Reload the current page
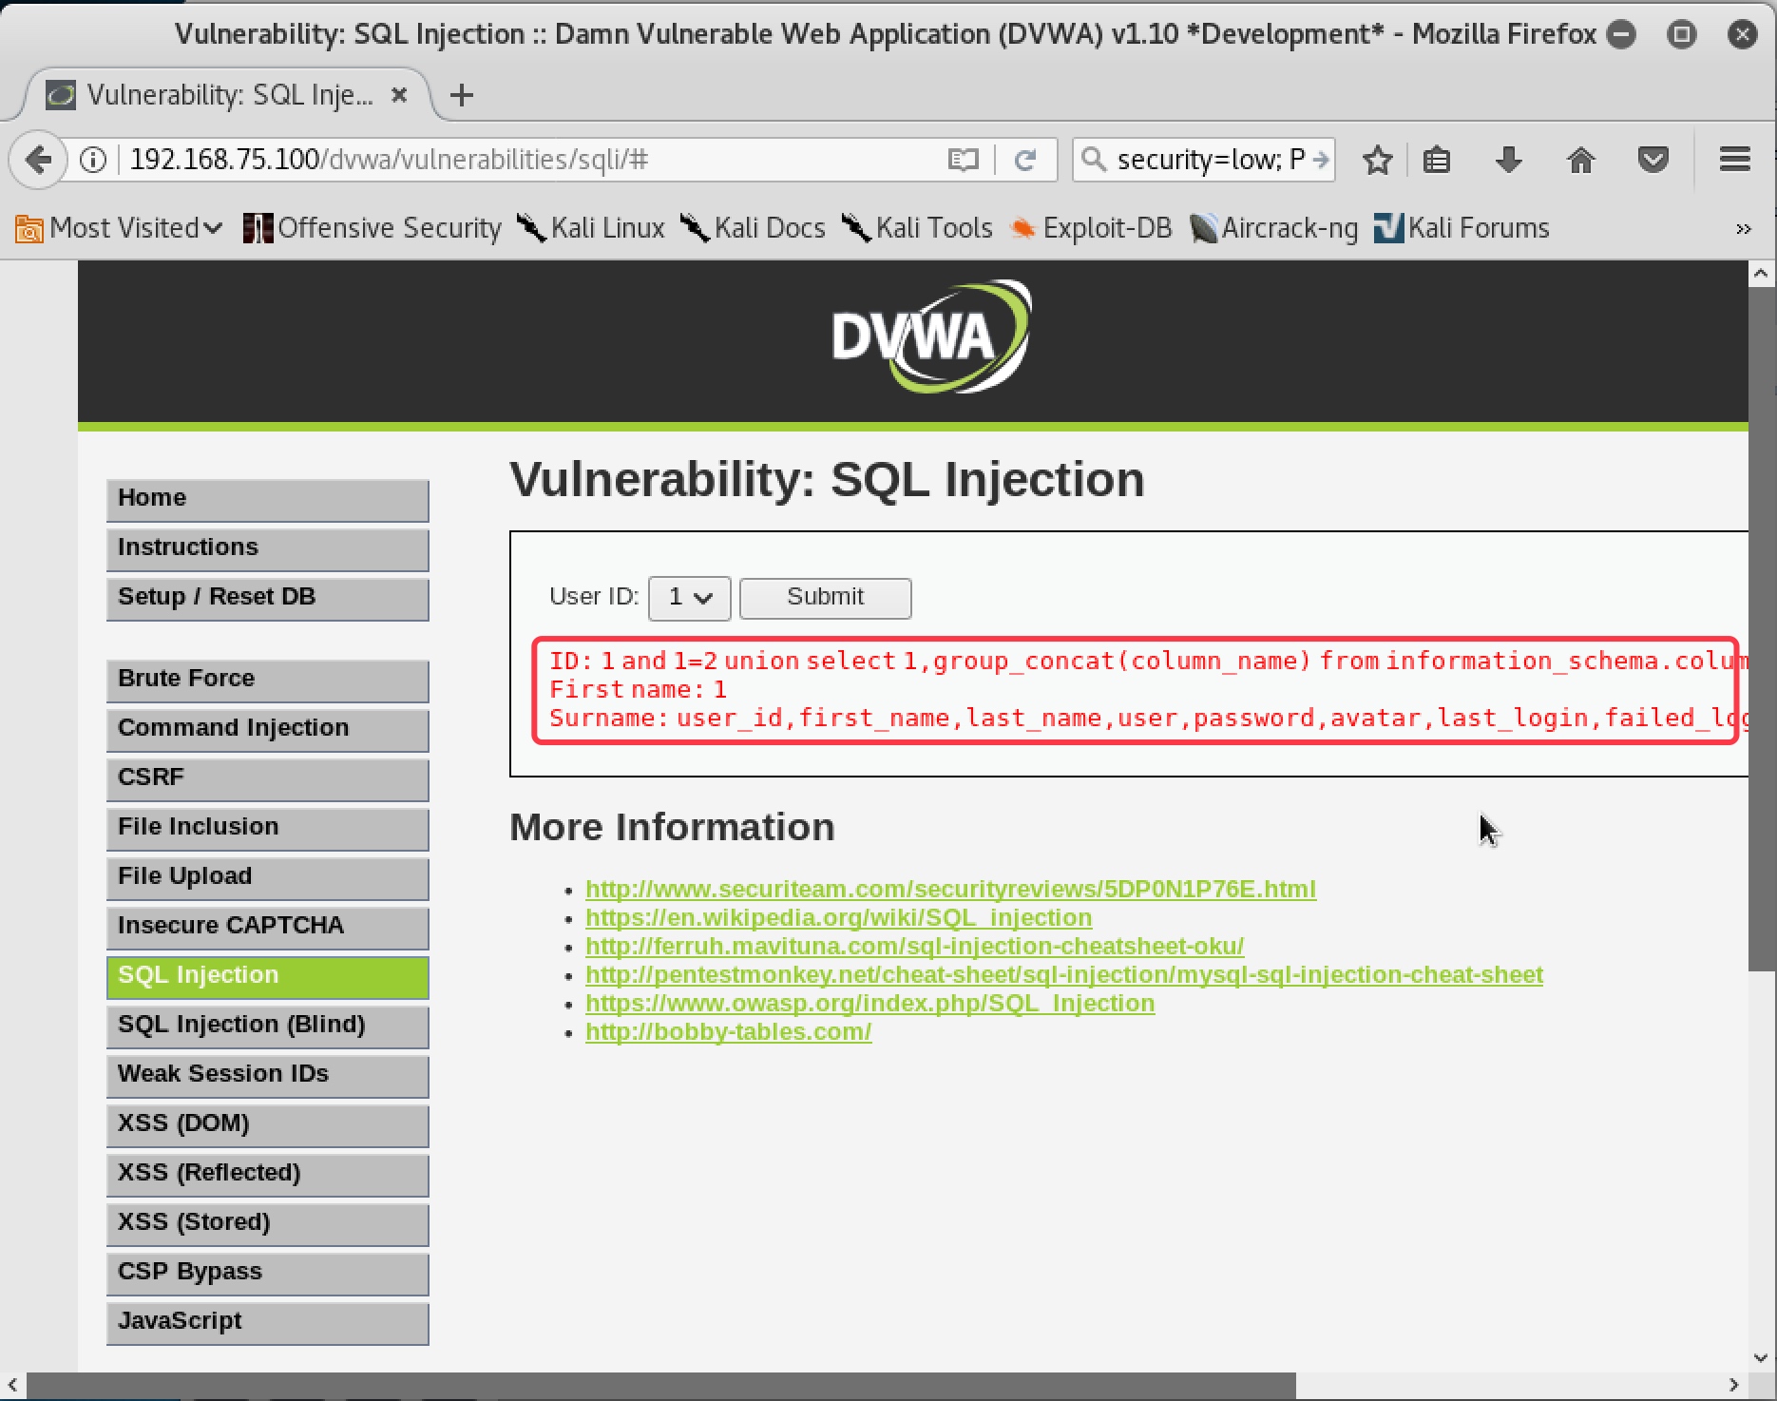1777x1401 pixels. pos(1024,160)
